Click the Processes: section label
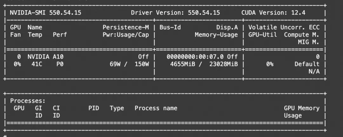Screen dimensions: 343x137 pyautogui.click(x=28, y=101)
